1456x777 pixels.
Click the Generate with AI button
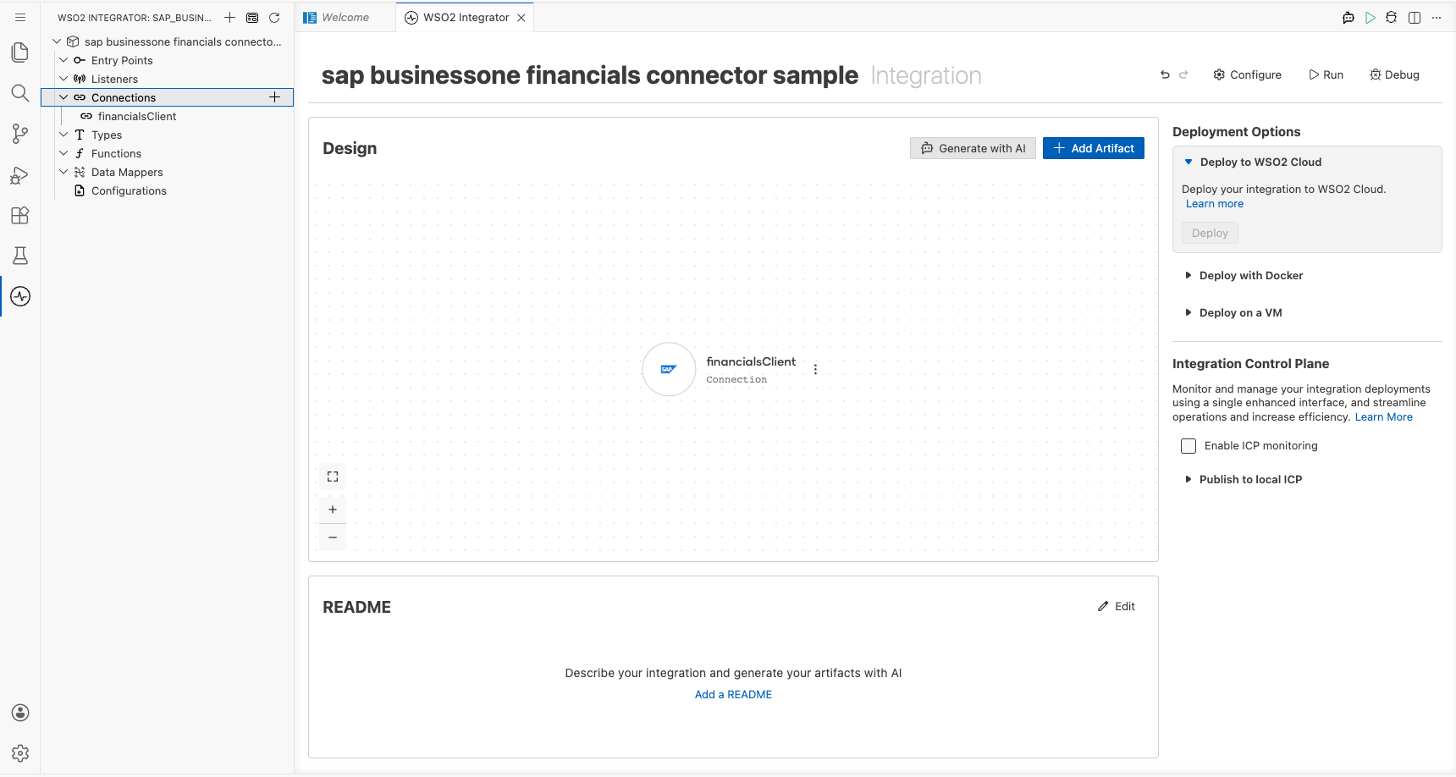tap(973, 148)
